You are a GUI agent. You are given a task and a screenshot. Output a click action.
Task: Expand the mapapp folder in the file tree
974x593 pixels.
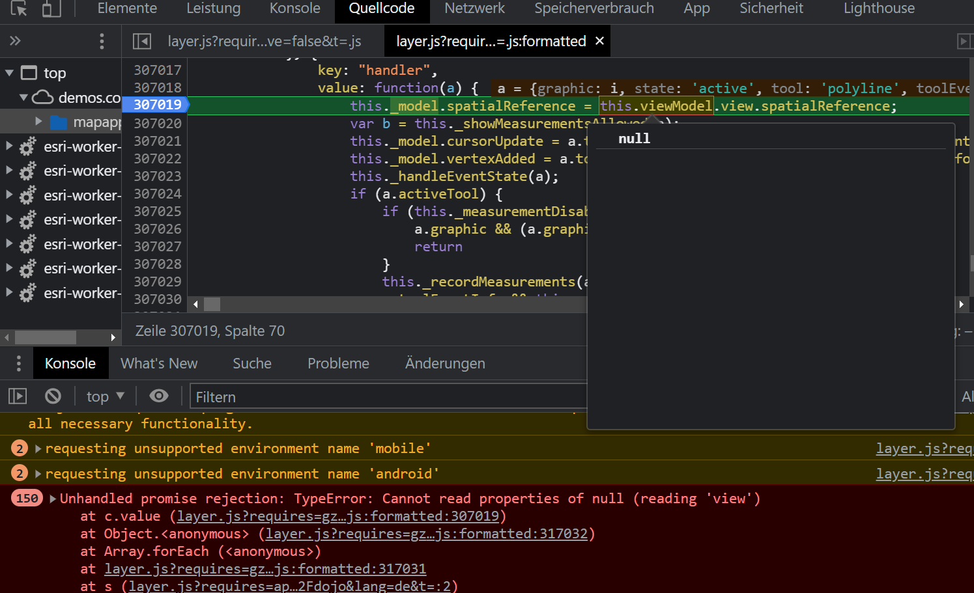pos(37,121)
